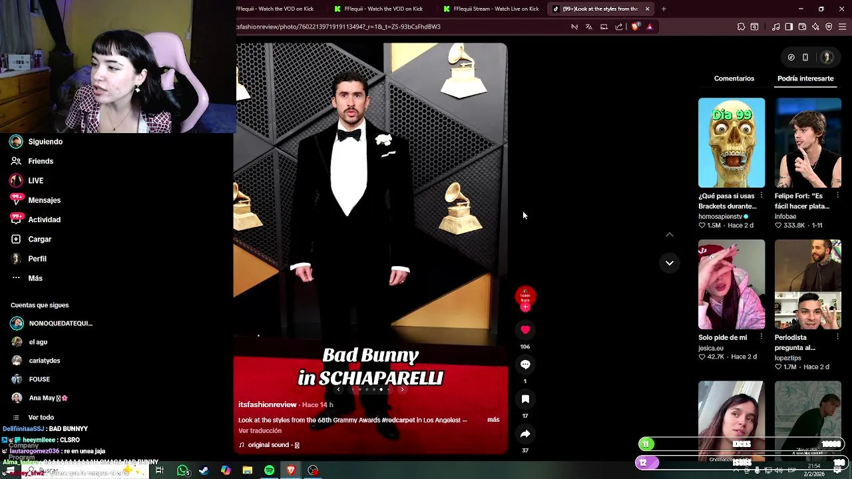Viewport: 852px width, 479px height.
Task: Go to previous post with up chevron
Action: tap(670, 234)
